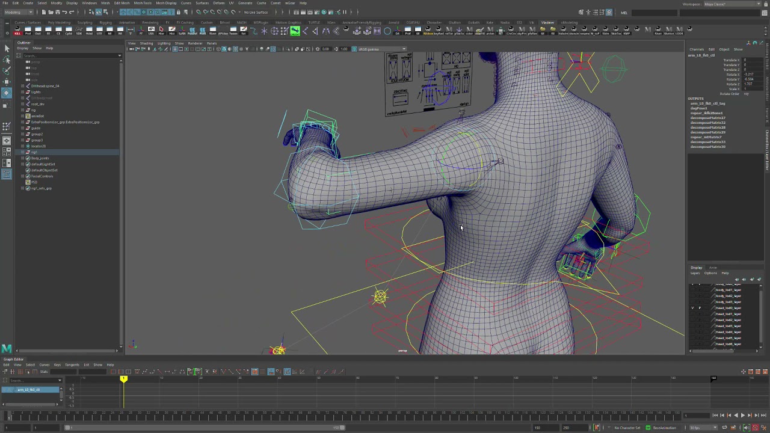Click the viewport gamma value field 1.00
Image resolution: width=770 pixels, height=433 pixels.
click(345, 49)
